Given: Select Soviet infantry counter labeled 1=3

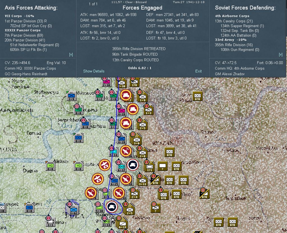Looking at the screenshot, I should (x=149, y=110).
